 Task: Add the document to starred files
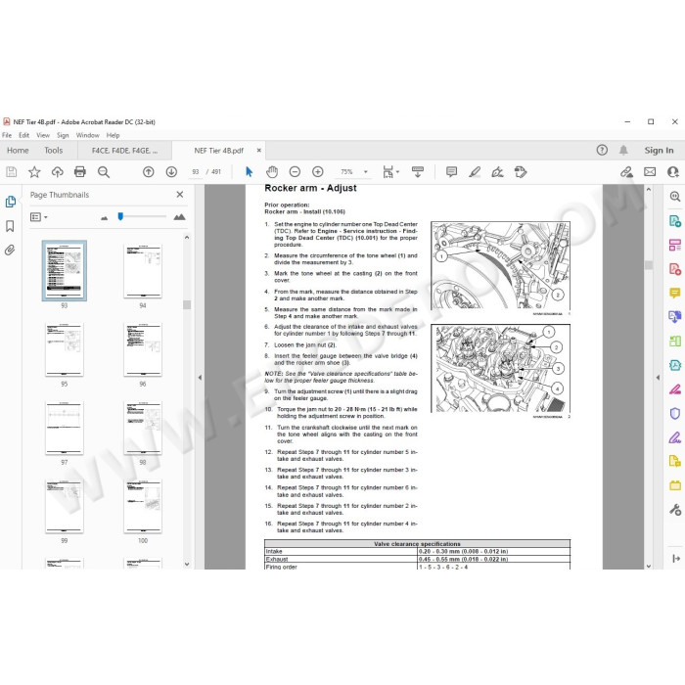34,172
